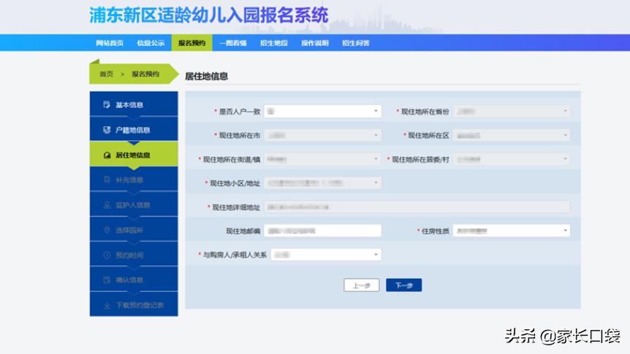Open the 现住地所在市 dropdown

pos(322,135)
